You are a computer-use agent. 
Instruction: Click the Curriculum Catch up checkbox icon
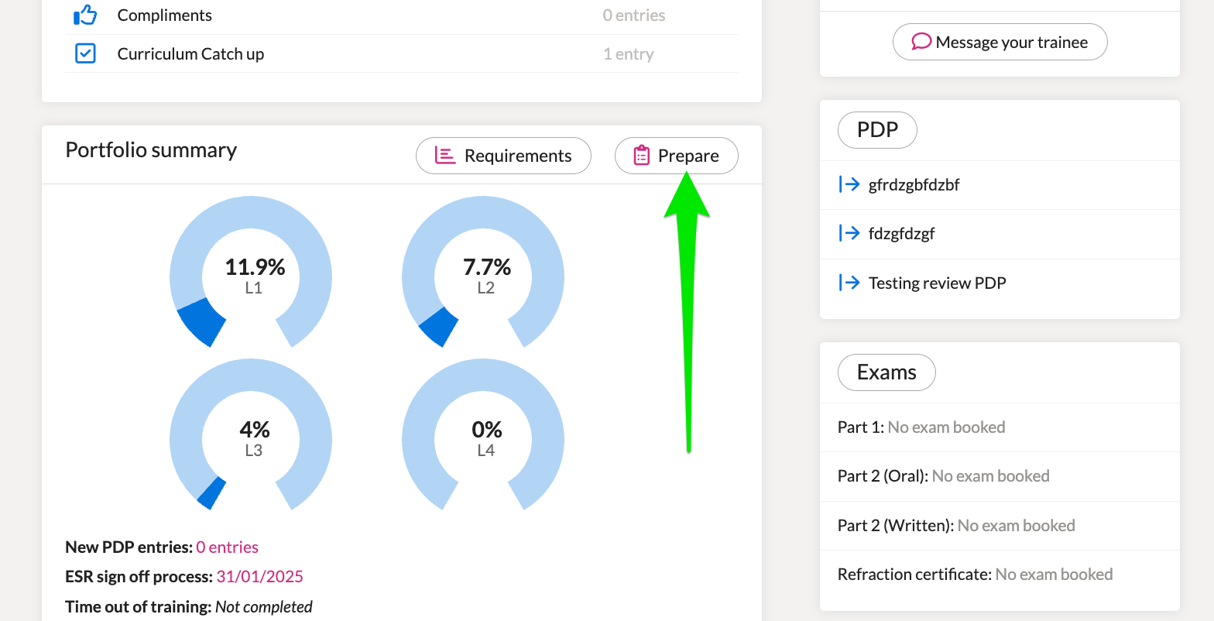tap(85, 53)
